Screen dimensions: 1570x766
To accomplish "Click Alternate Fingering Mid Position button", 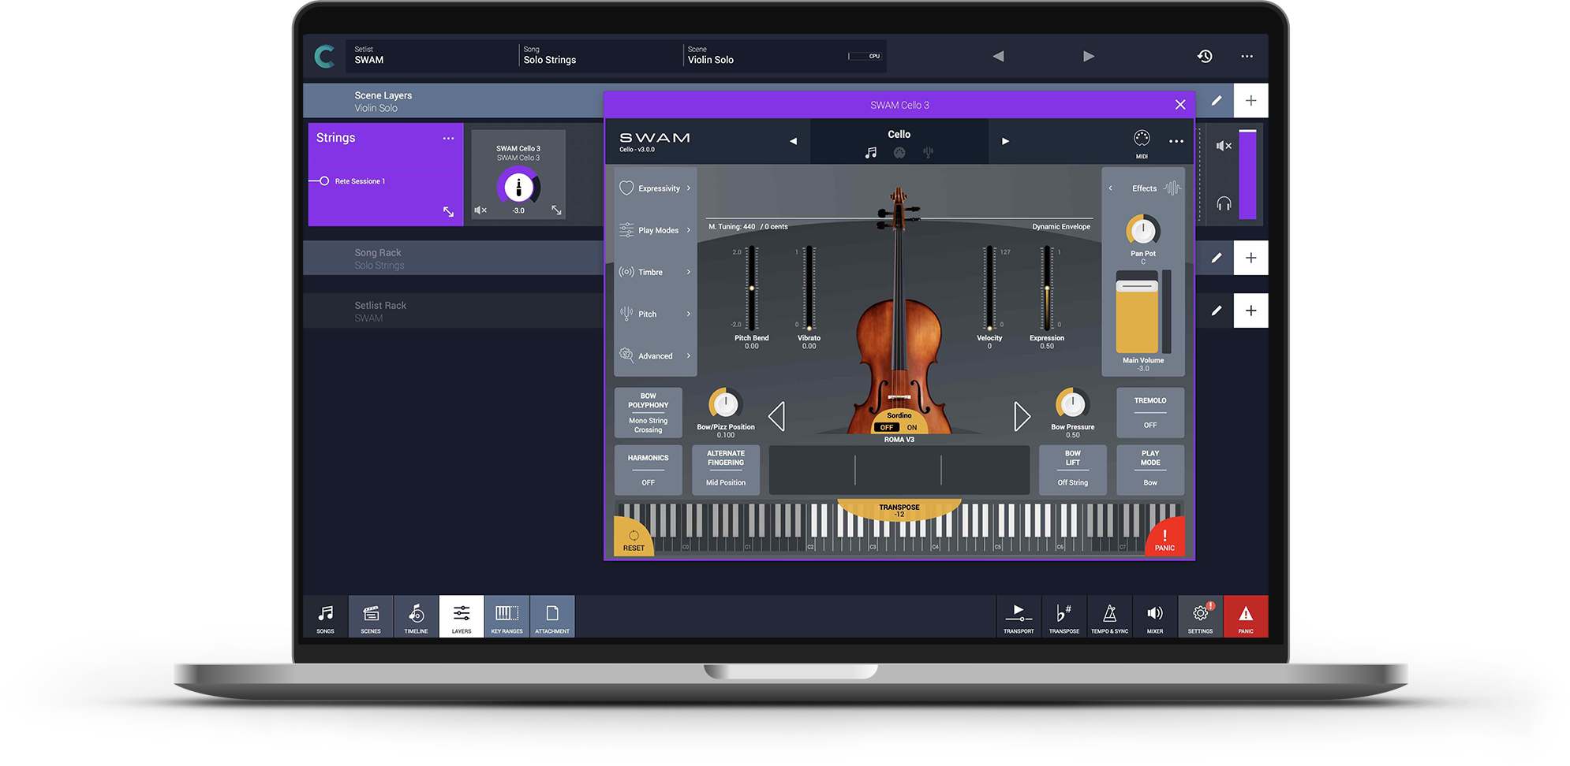I will (x=726, y=470).
